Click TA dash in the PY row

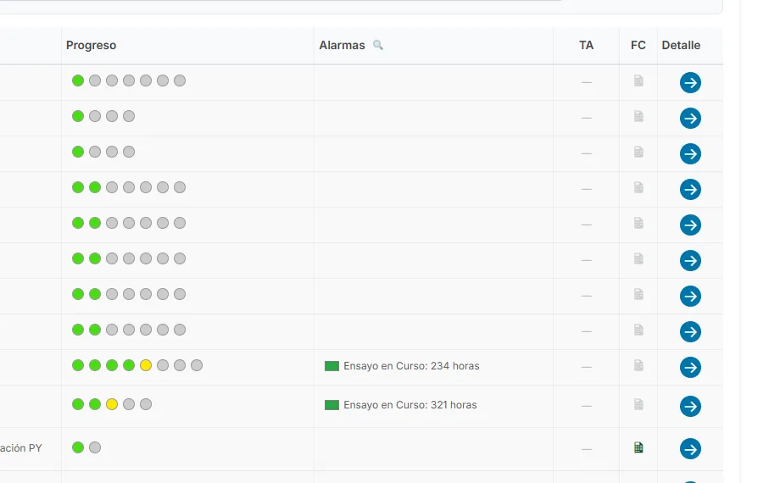(587, 449)
